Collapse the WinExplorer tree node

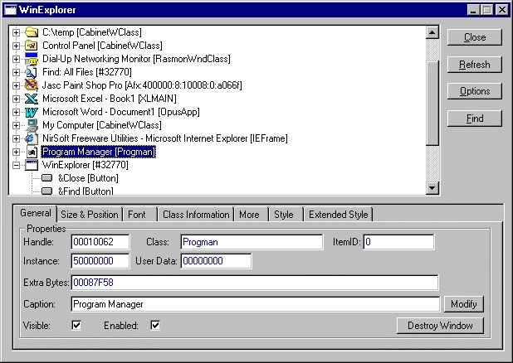[x=16, y=165]
